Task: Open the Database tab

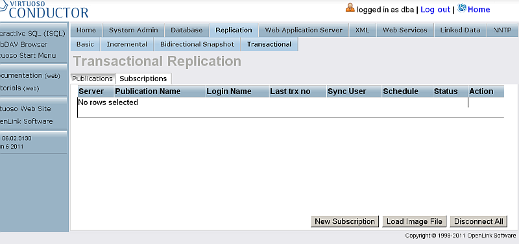Action: 187,30
